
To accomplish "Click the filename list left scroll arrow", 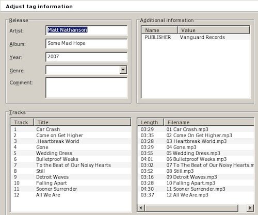I will [141, 208].
